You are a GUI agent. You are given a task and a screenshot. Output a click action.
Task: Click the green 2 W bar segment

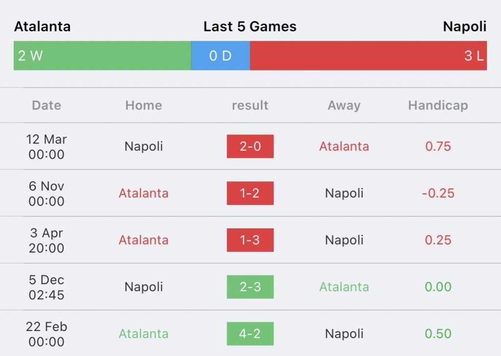pyautogui.click(x=102, y=56)
